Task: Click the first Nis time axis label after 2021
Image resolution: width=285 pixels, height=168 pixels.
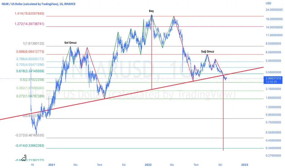Action: [x=76, y=165]
